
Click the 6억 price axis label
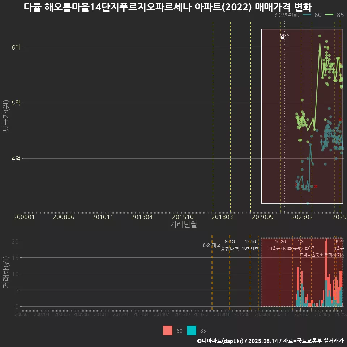(x=16, y=47)
